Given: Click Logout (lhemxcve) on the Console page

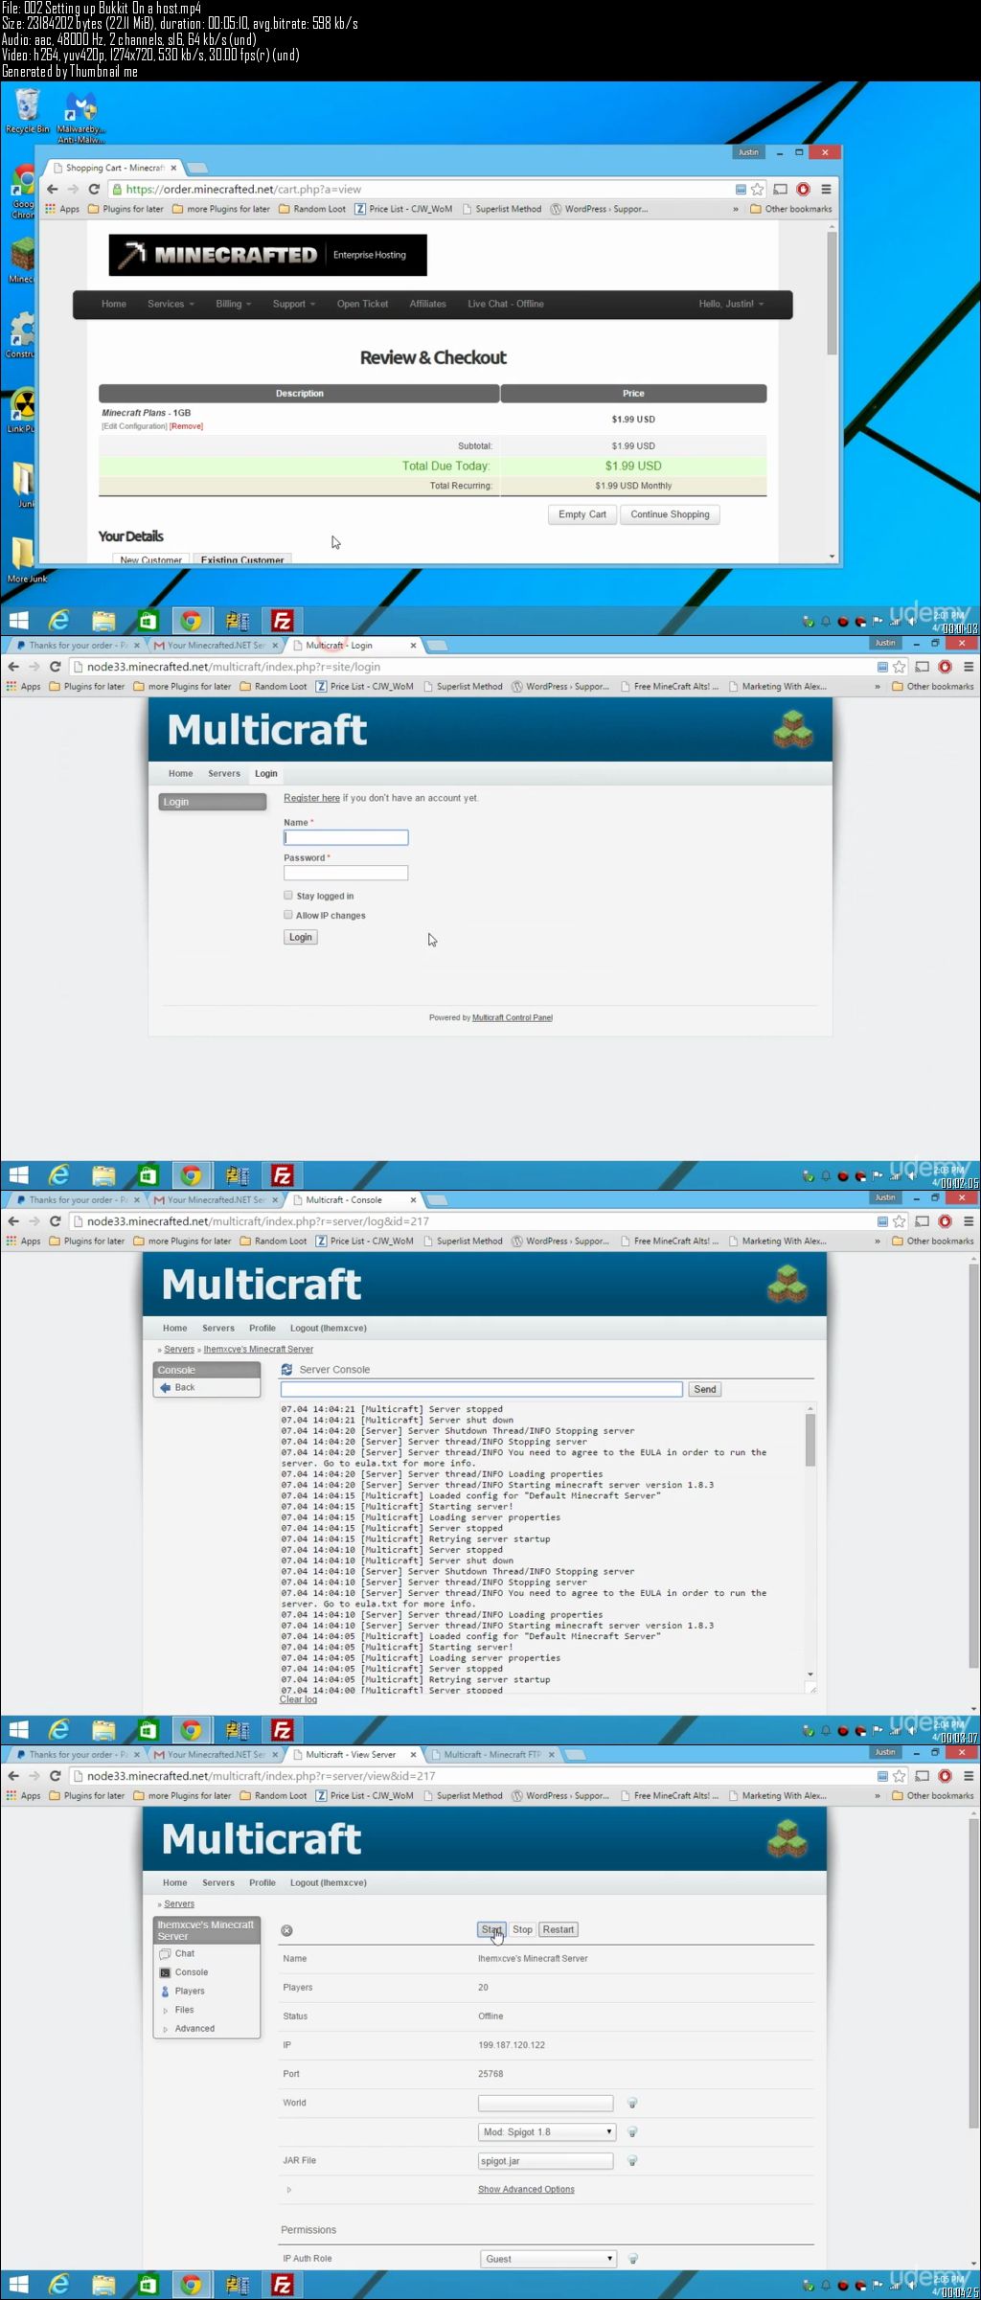Looking at the screenshot, I should point(329,1328).
